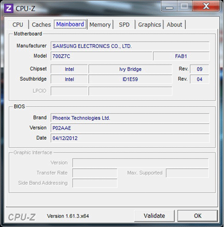The height and width of the screenshot is (227, 224).
Task: Go to the Graphics tab
Action: coord(150,25)
